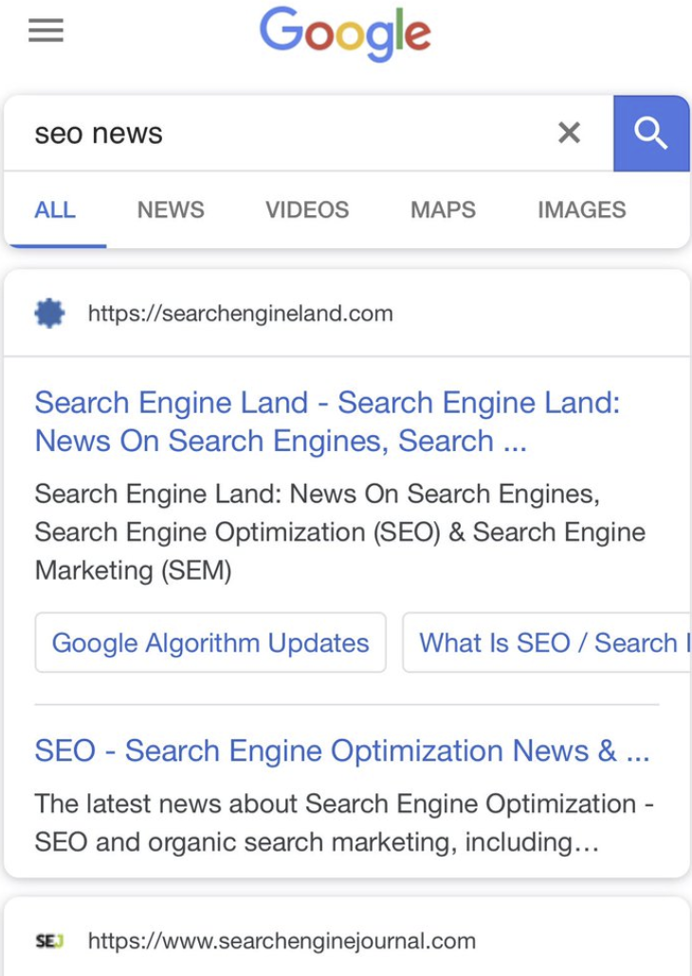692x976 pixels.
Task: Open the MAPS tab
Action: pyautogui.click(x=443, y=209)
